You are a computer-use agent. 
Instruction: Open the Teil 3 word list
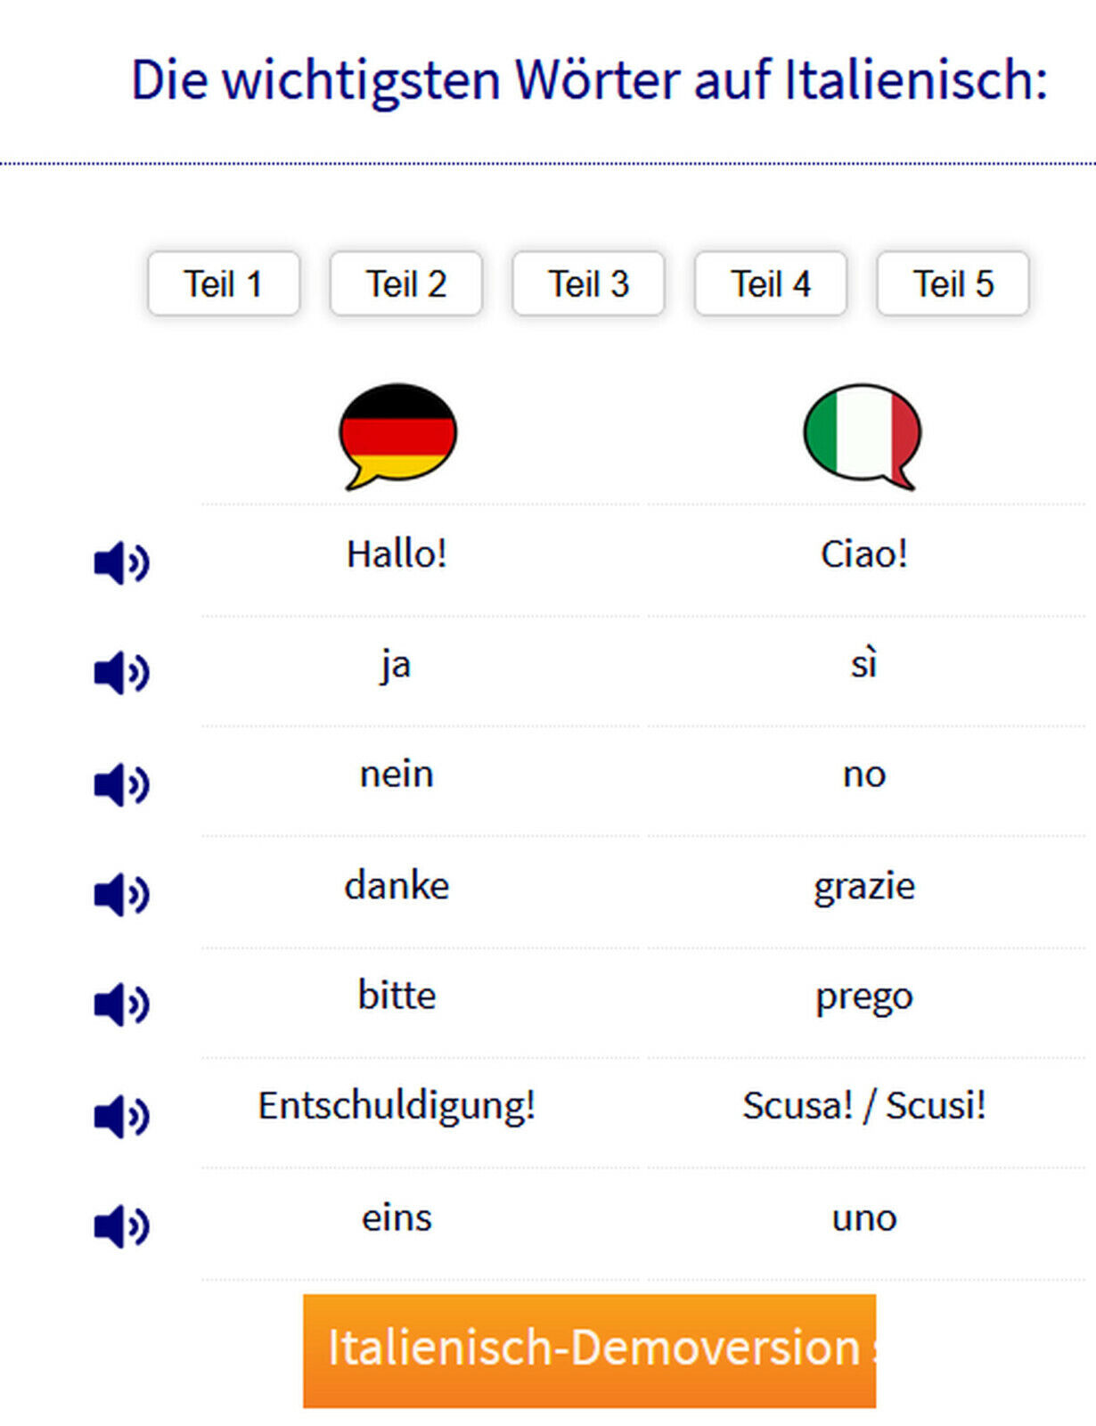588,284
